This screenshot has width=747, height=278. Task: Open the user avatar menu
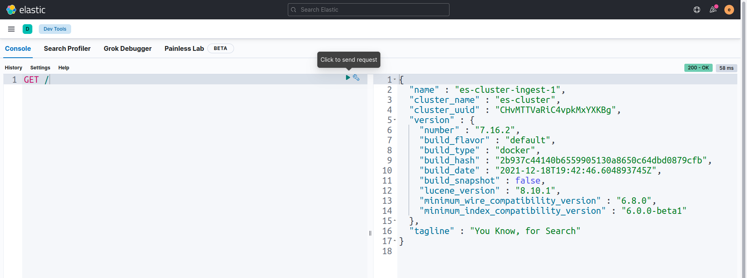click(729, 10)
